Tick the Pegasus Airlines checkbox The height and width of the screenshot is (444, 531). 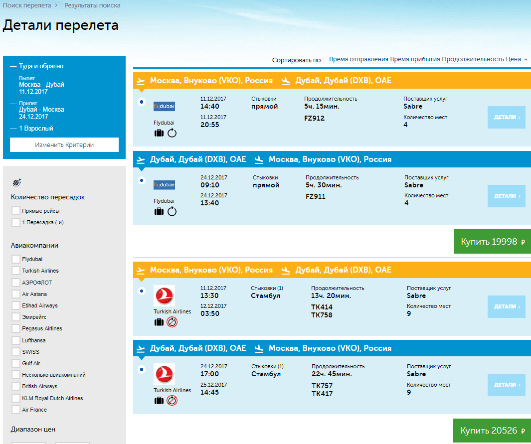(x=15, y=328)
